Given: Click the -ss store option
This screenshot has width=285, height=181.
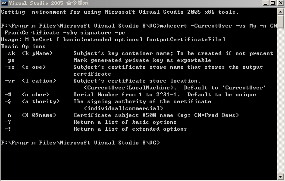Looking at the screenshot, I should (x=25, y=67).
